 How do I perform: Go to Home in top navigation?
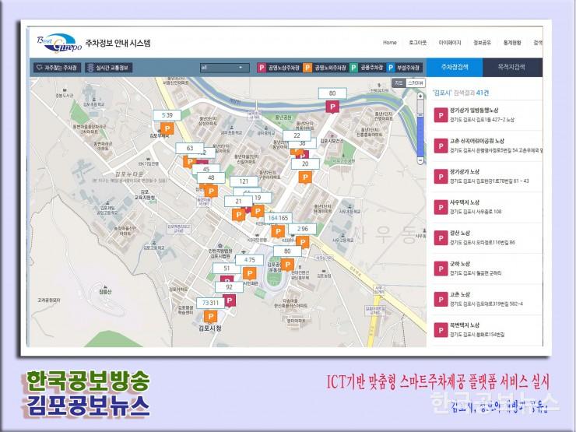[390, 43]
